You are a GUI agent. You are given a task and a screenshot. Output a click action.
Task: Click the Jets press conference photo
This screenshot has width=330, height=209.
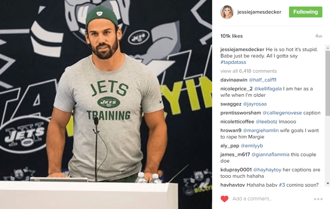click(106, 104)
